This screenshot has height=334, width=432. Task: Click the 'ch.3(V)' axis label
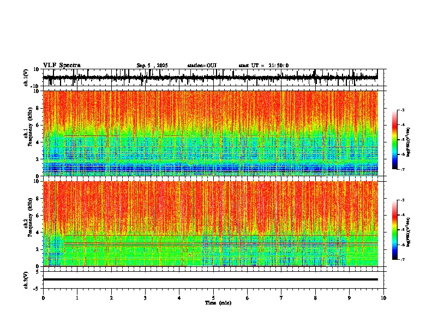tap(26, 280)
